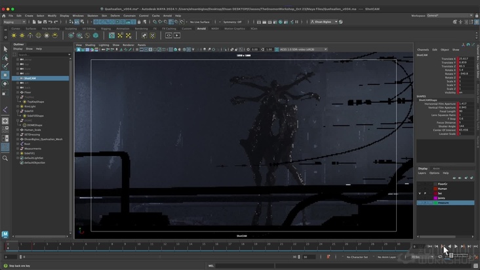Click No Live Surface field
Screen dimensions: 480x270
pos(199,22)
